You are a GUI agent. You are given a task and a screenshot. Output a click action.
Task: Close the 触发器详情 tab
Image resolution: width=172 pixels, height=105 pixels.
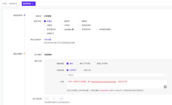click(x=33, y=4)
